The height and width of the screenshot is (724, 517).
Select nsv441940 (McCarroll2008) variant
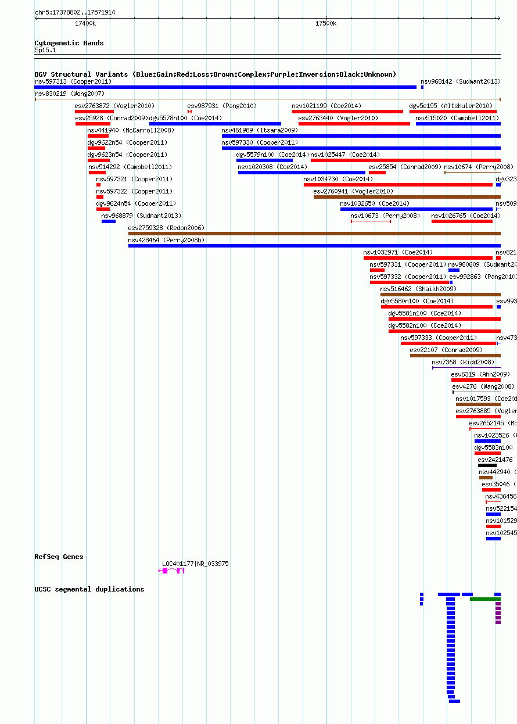pos(98,136)
